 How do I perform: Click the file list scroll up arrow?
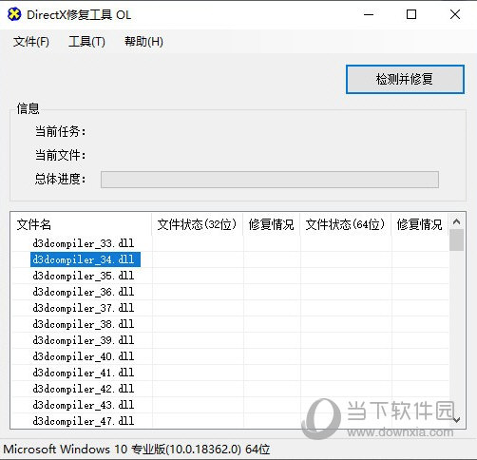(456, 221)
